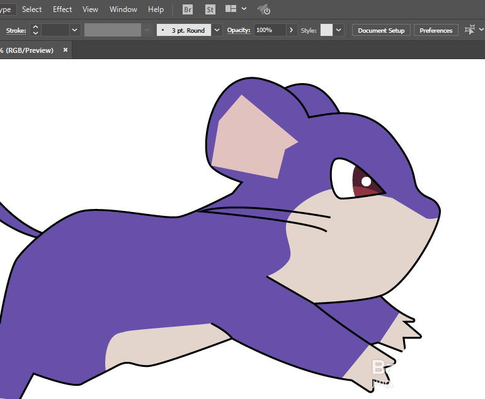Adjust stroke weight with the stepper arrows

[35, 30]
